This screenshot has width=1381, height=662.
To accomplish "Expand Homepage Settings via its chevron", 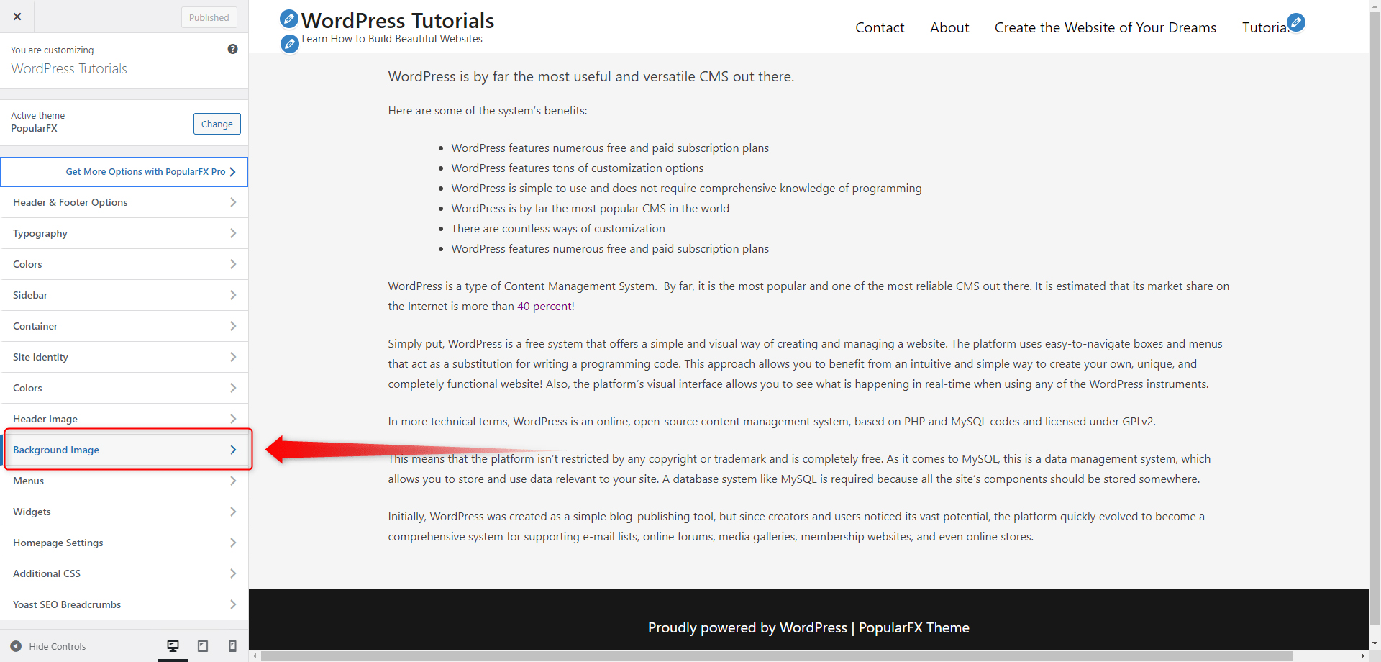I will (x=233, y=543).
